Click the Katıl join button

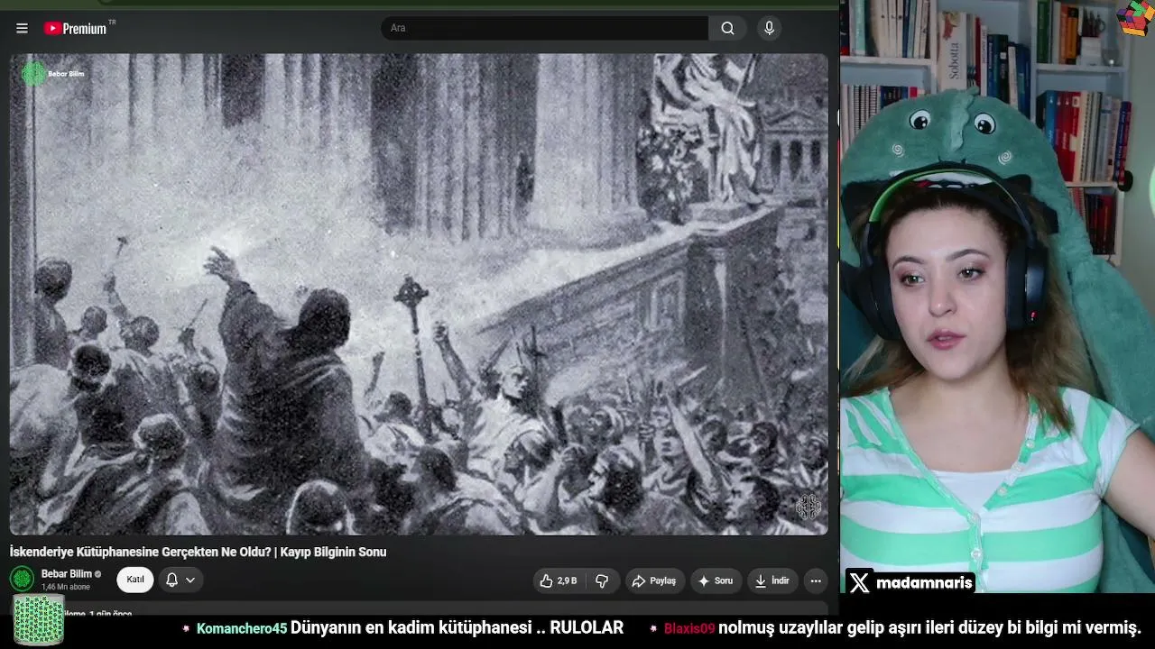click(134, 580)
